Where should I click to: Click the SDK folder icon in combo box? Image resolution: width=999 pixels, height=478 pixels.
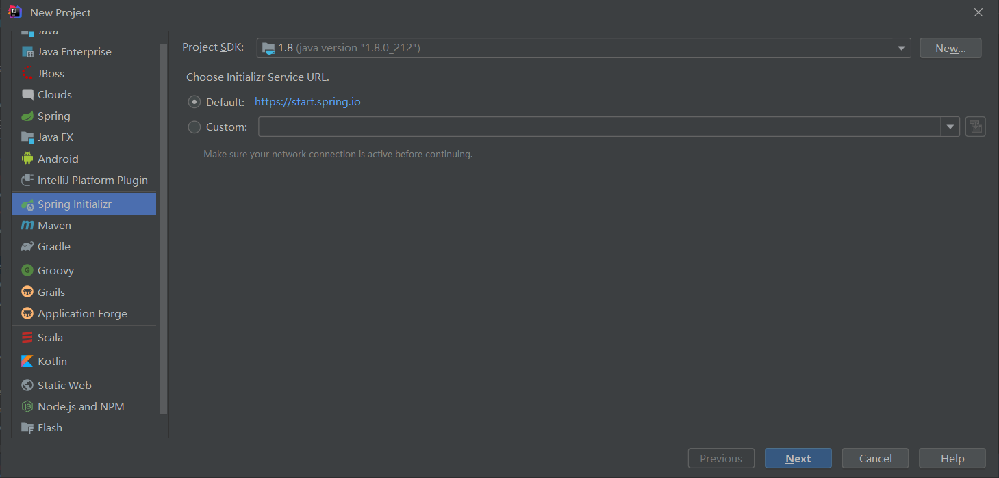tap(268, 48)
